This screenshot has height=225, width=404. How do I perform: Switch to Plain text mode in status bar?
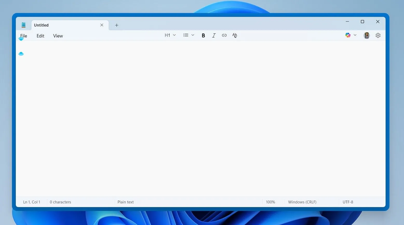pyautogui.click(x=125, y=202)
